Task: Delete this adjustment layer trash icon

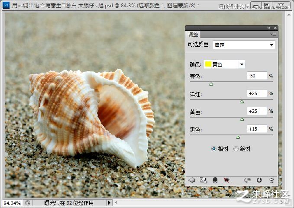Action: 271,180
